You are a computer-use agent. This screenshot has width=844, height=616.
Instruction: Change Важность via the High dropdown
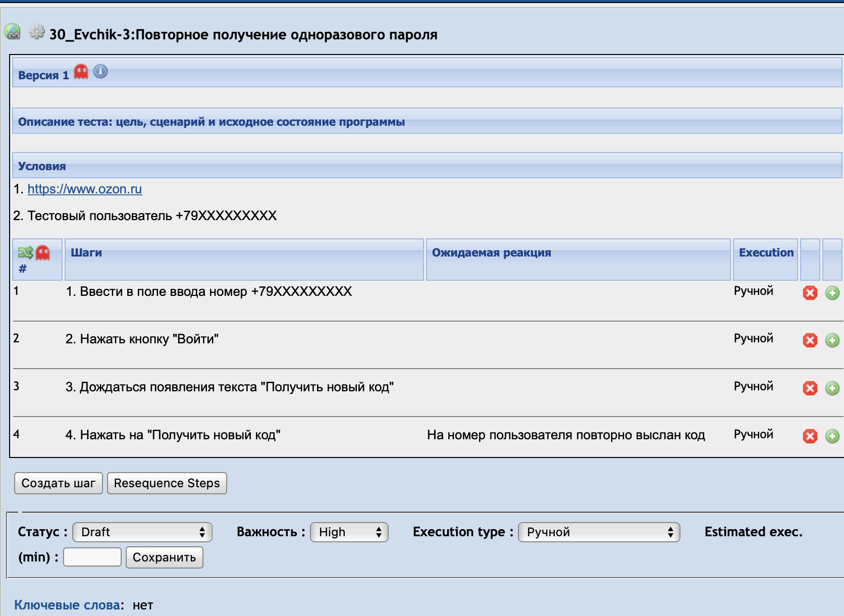click(349, 532)
